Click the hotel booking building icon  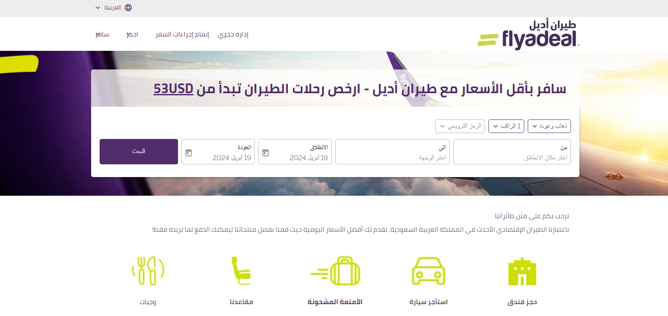[x=522, y=272]
